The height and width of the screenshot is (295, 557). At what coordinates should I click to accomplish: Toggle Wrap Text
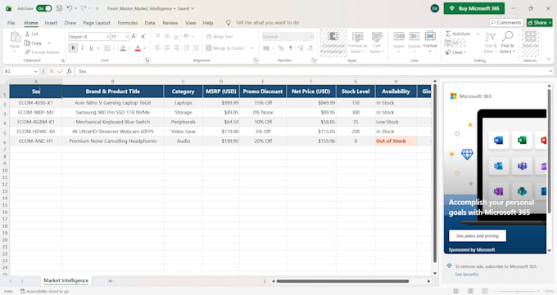220,37
